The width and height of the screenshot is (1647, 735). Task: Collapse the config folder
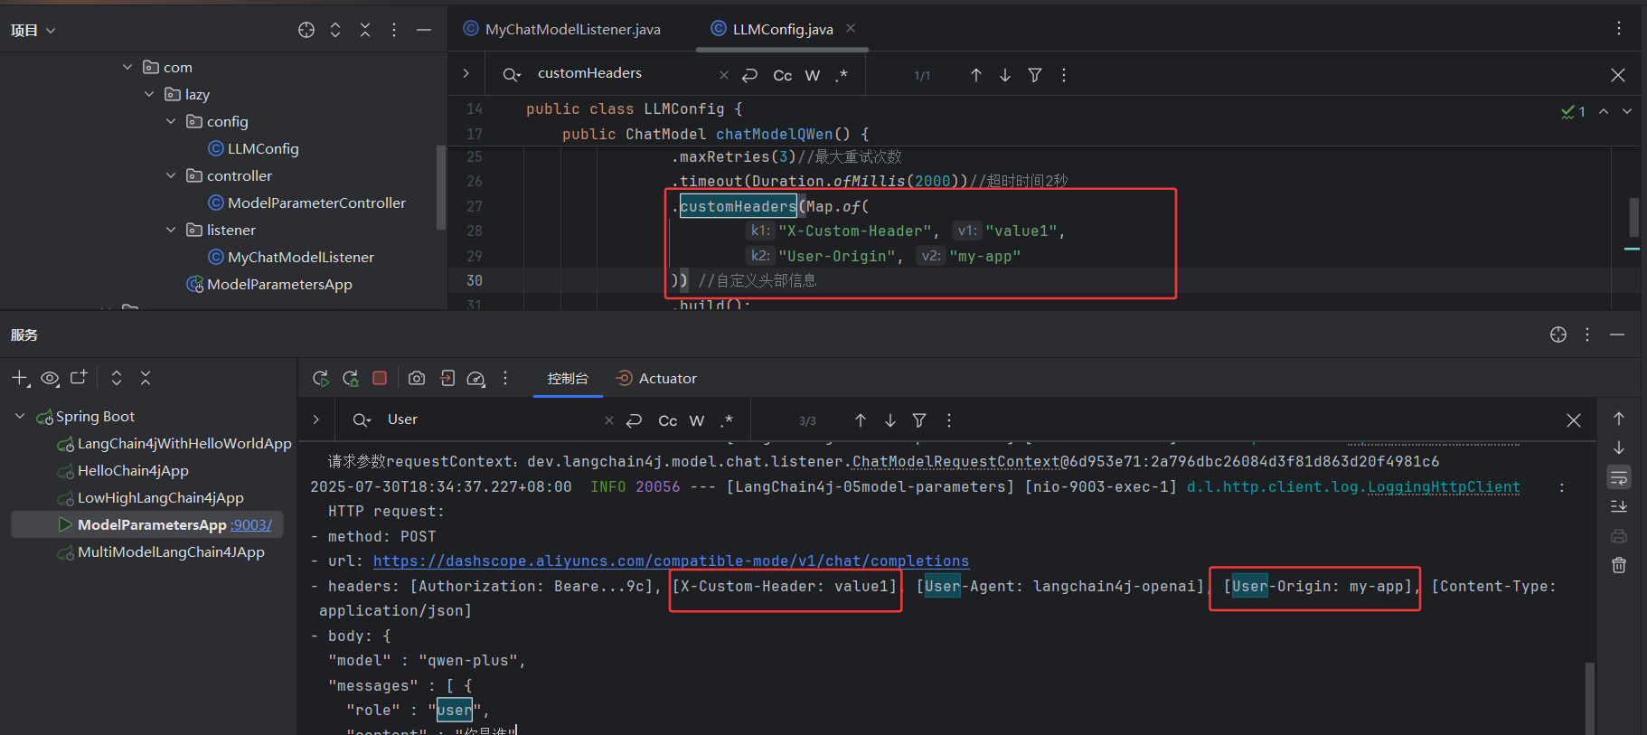pyautogui.click(x=171, y=121)
